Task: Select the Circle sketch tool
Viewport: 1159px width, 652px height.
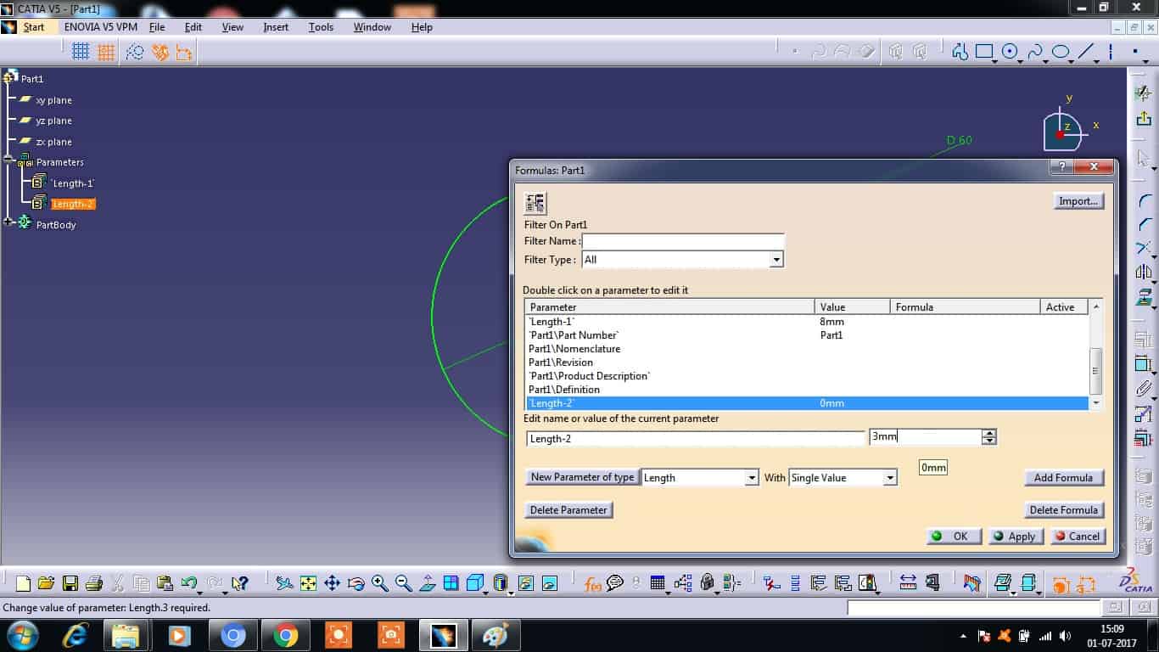Action: (1010, 52)
